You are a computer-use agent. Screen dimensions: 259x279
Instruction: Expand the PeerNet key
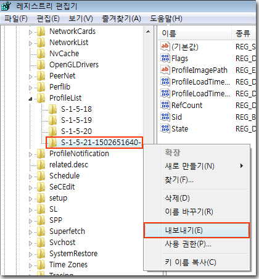[x=30, y=77]
